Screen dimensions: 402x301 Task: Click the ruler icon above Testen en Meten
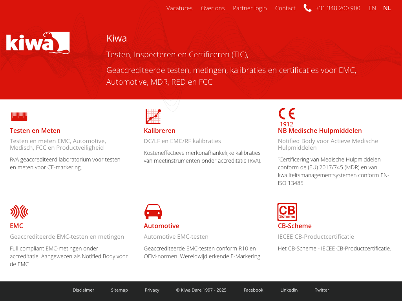click(19, 116)
